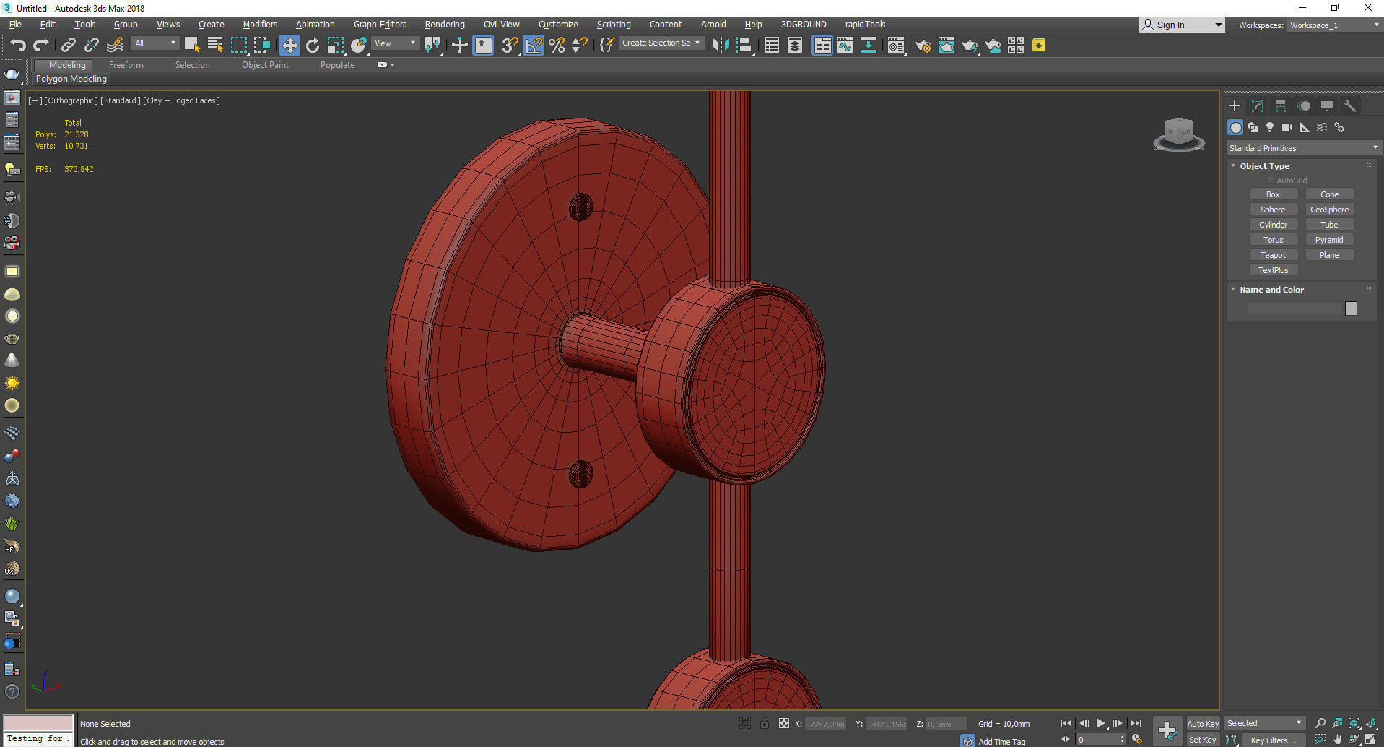Select the Lights category icon
The width and height of the screenshot is (1384, 747).
(1270, 127)
